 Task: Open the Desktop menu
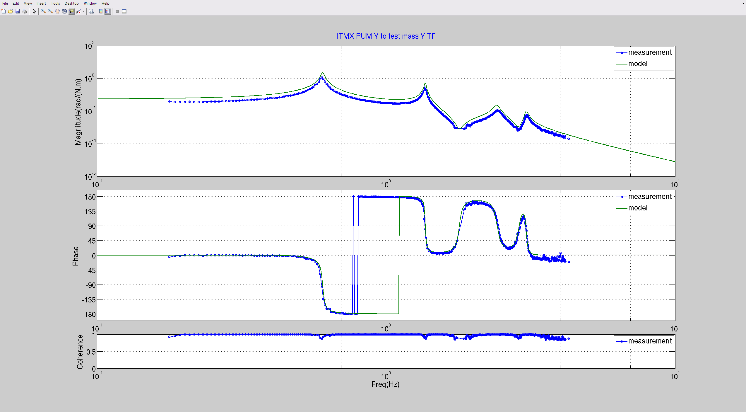pyautogui.click(x=72, y=4)
